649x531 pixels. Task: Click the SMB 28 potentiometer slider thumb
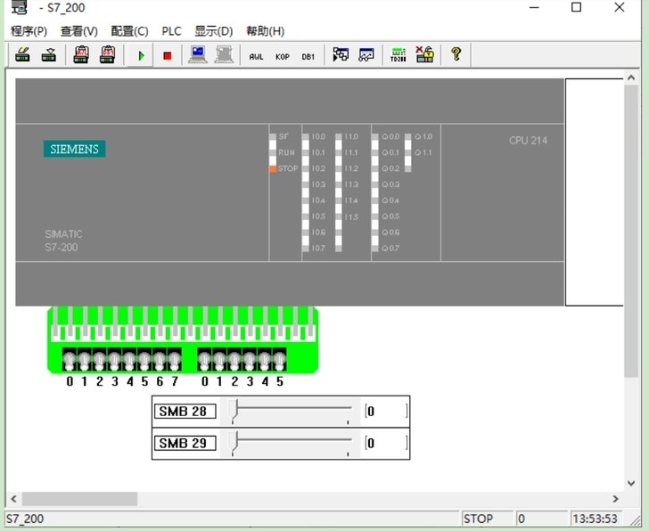tap(234, 410)
